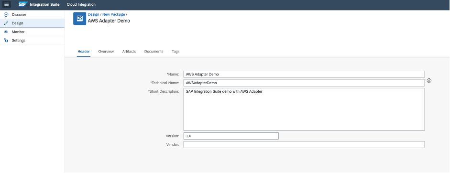The image size is (450, 173).
Task: Click Cloud Integration in top bar
Action: 81,4
